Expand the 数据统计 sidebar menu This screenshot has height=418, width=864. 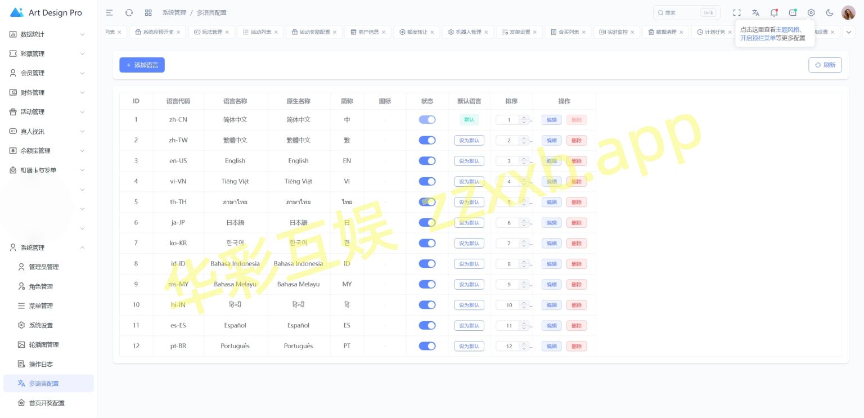coord(48,34)
